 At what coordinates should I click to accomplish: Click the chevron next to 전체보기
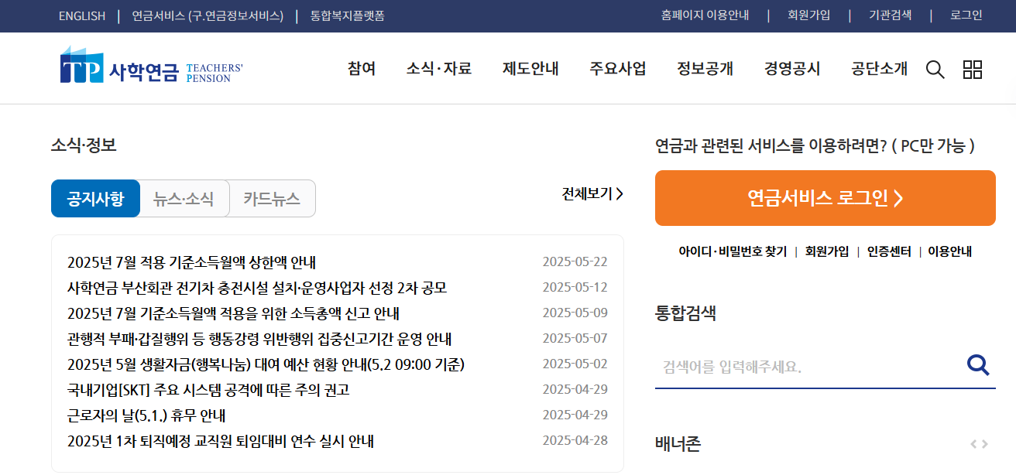tap(620, 195)
